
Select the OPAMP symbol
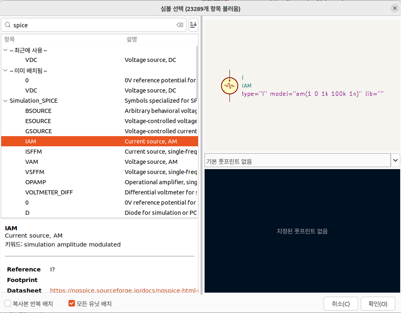coord(35,182)
